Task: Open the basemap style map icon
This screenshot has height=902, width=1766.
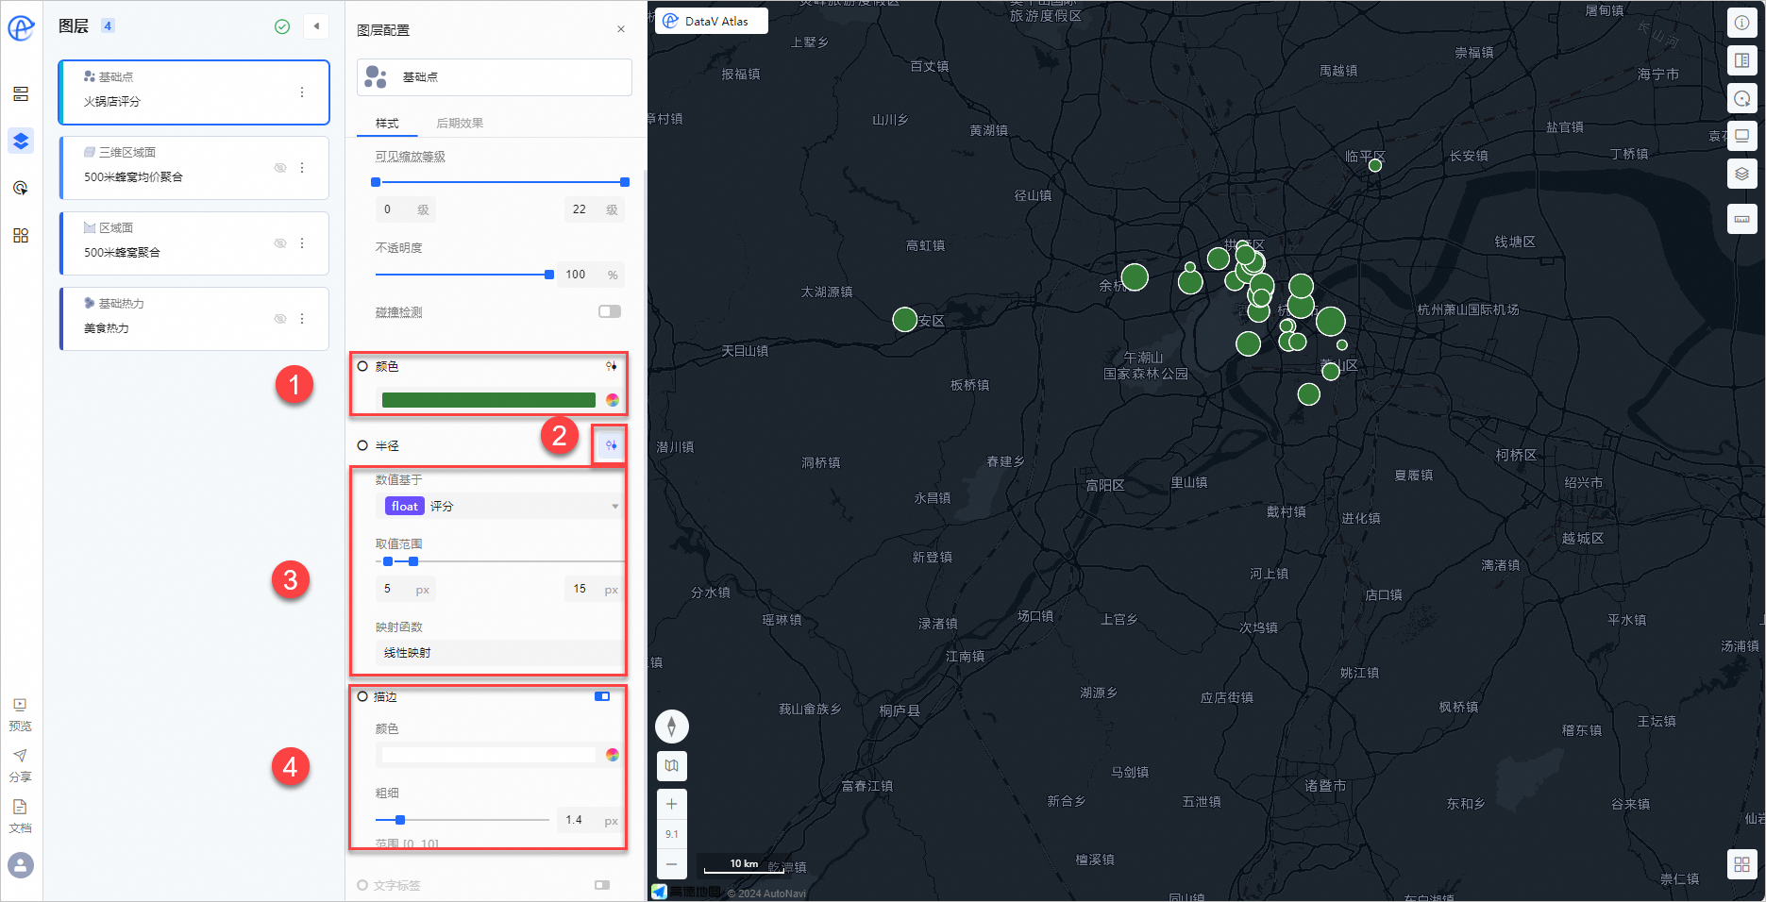Action: click(x=672, y=765)
